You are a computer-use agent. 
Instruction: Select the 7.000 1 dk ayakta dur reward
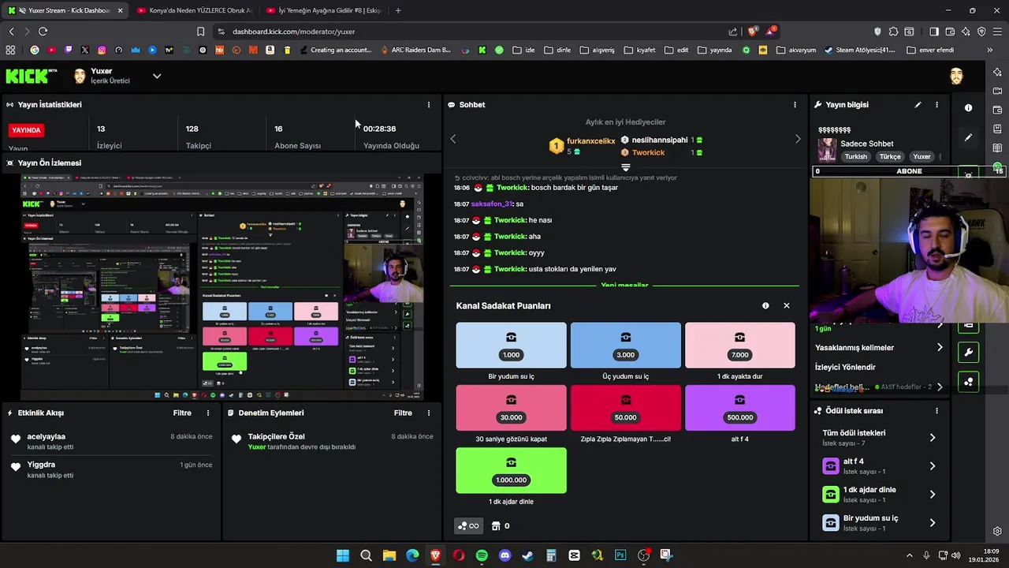click(x=739, y=345)
